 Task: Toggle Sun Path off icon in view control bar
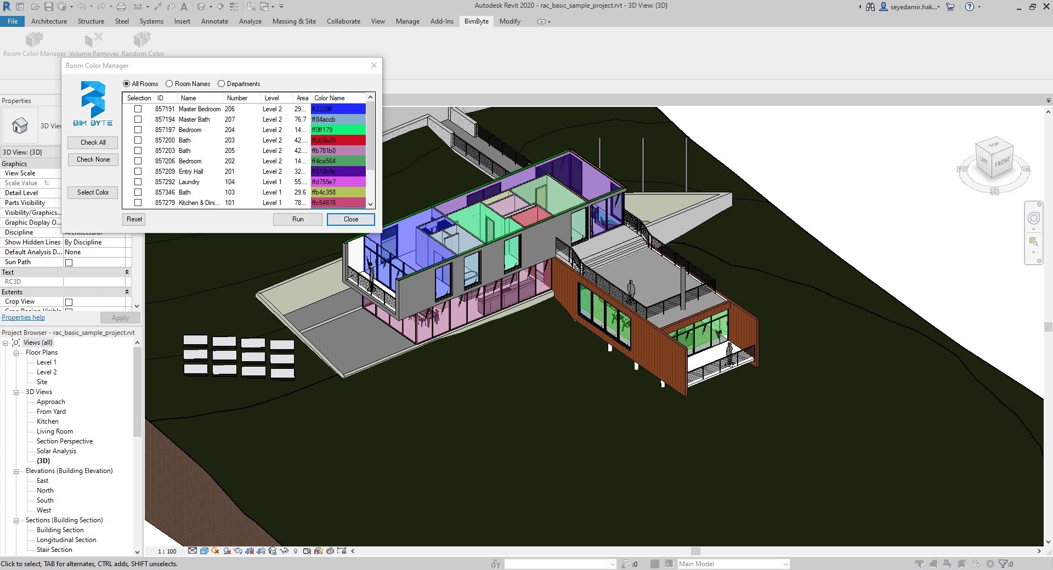(215, 551)
